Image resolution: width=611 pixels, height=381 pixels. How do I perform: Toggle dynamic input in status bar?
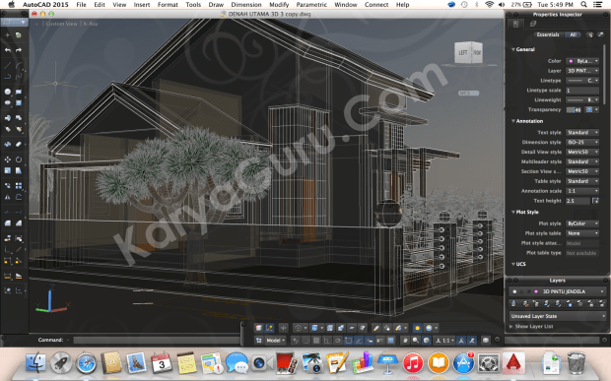[370, 341]
